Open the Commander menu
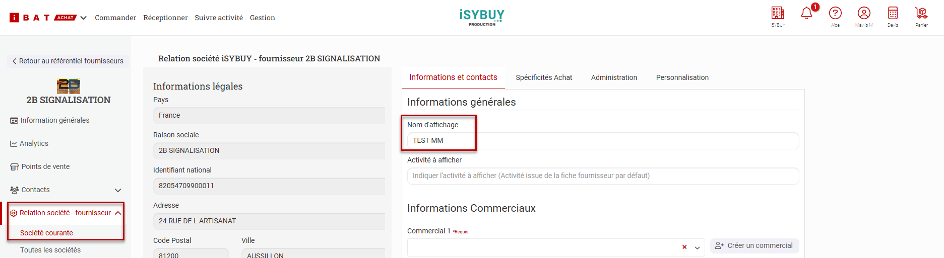The width and height of the screenshot is (944, 258). (x=115, y=18)
